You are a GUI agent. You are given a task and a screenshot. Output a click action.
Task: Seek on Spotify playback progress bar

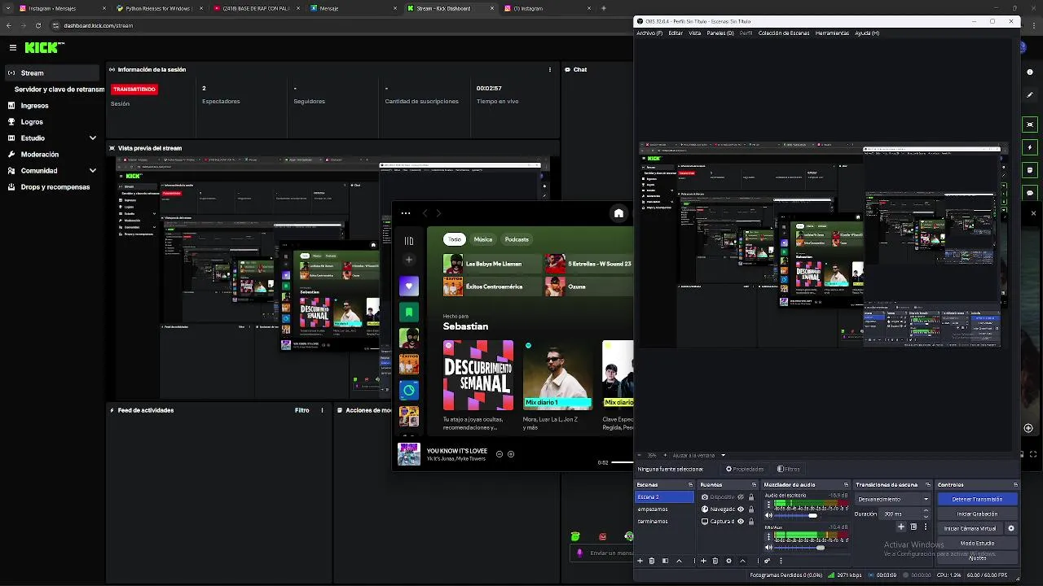(x=623, y=462)
